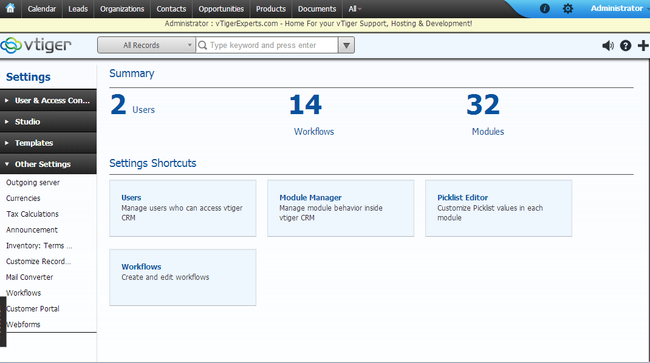Open the info icon in header
The width and height of the screenshot is (650, 363).
(x=545, y=8)
